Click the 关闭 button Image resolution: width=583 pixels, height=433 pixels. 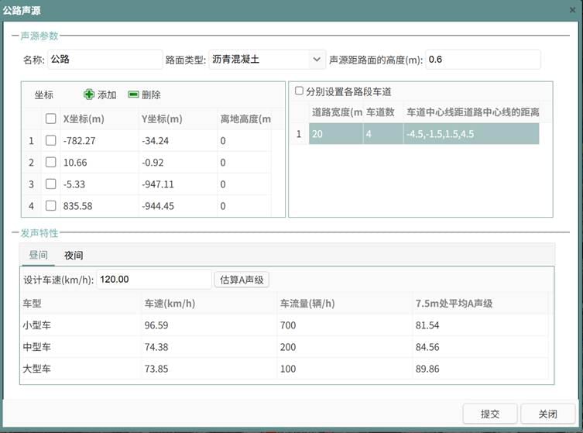(548, 414)
